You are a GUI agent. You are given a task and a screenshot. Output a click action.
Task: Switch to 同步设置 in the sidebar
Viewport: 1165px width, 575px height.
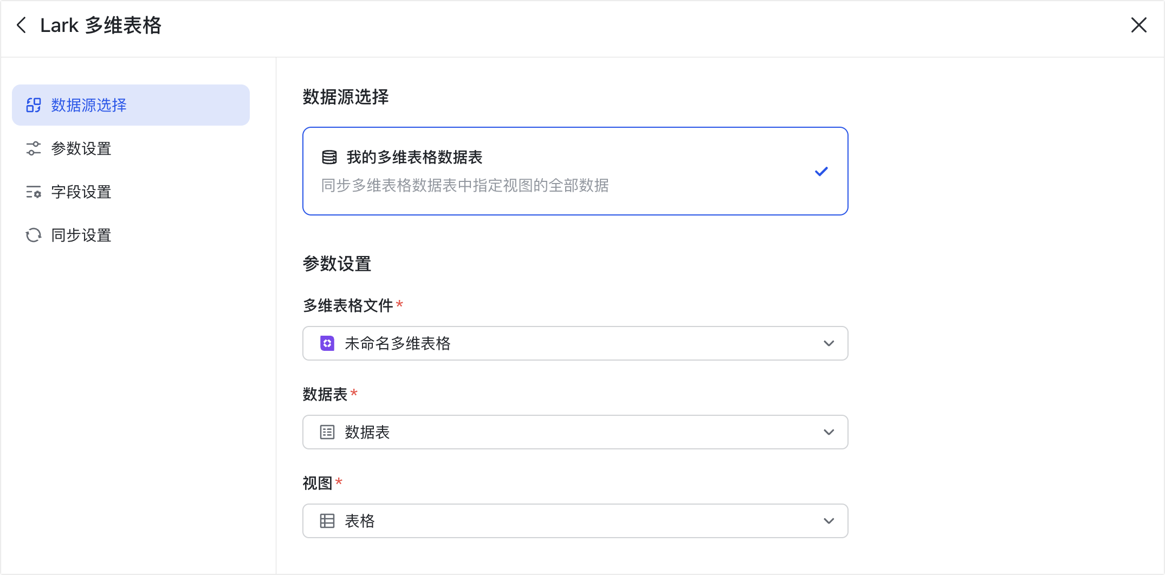[x=131, y=235]
